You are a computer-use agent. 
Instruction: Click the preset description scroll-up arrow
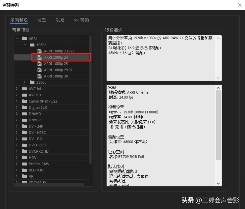pos(218,38)
